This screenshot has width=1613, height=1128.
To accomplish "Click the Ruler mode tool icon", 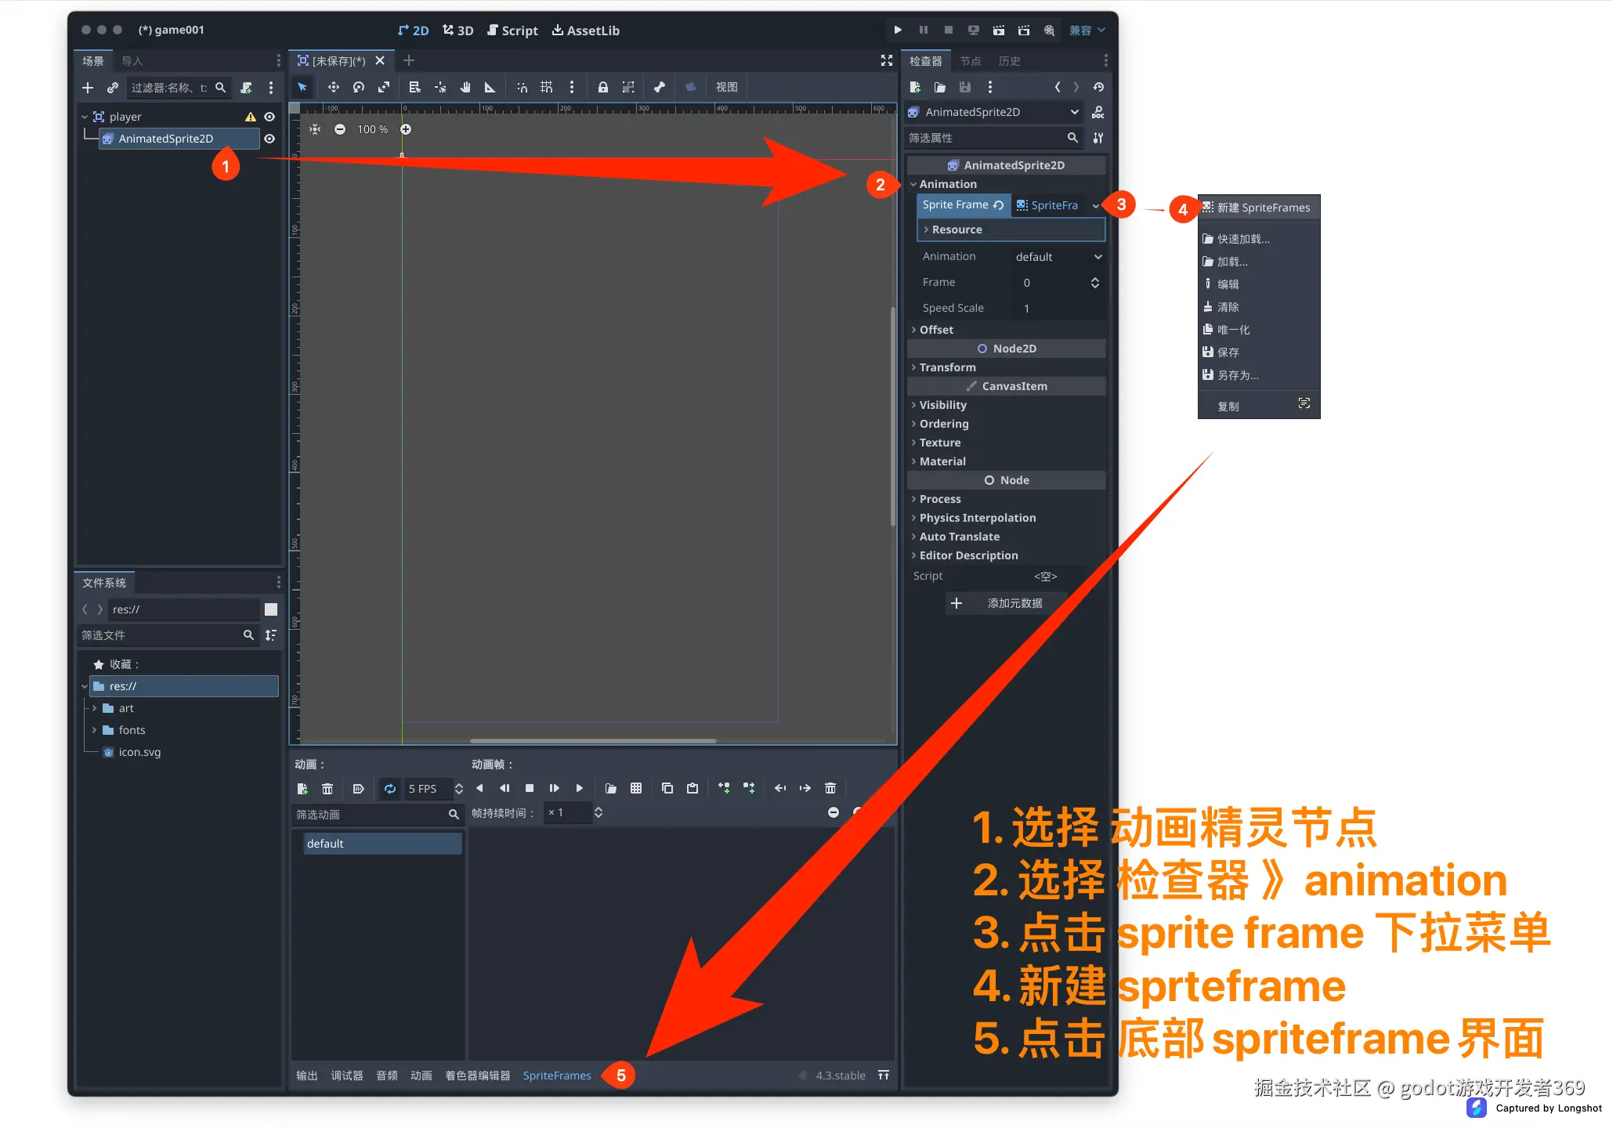I will [x=490, y=87].
